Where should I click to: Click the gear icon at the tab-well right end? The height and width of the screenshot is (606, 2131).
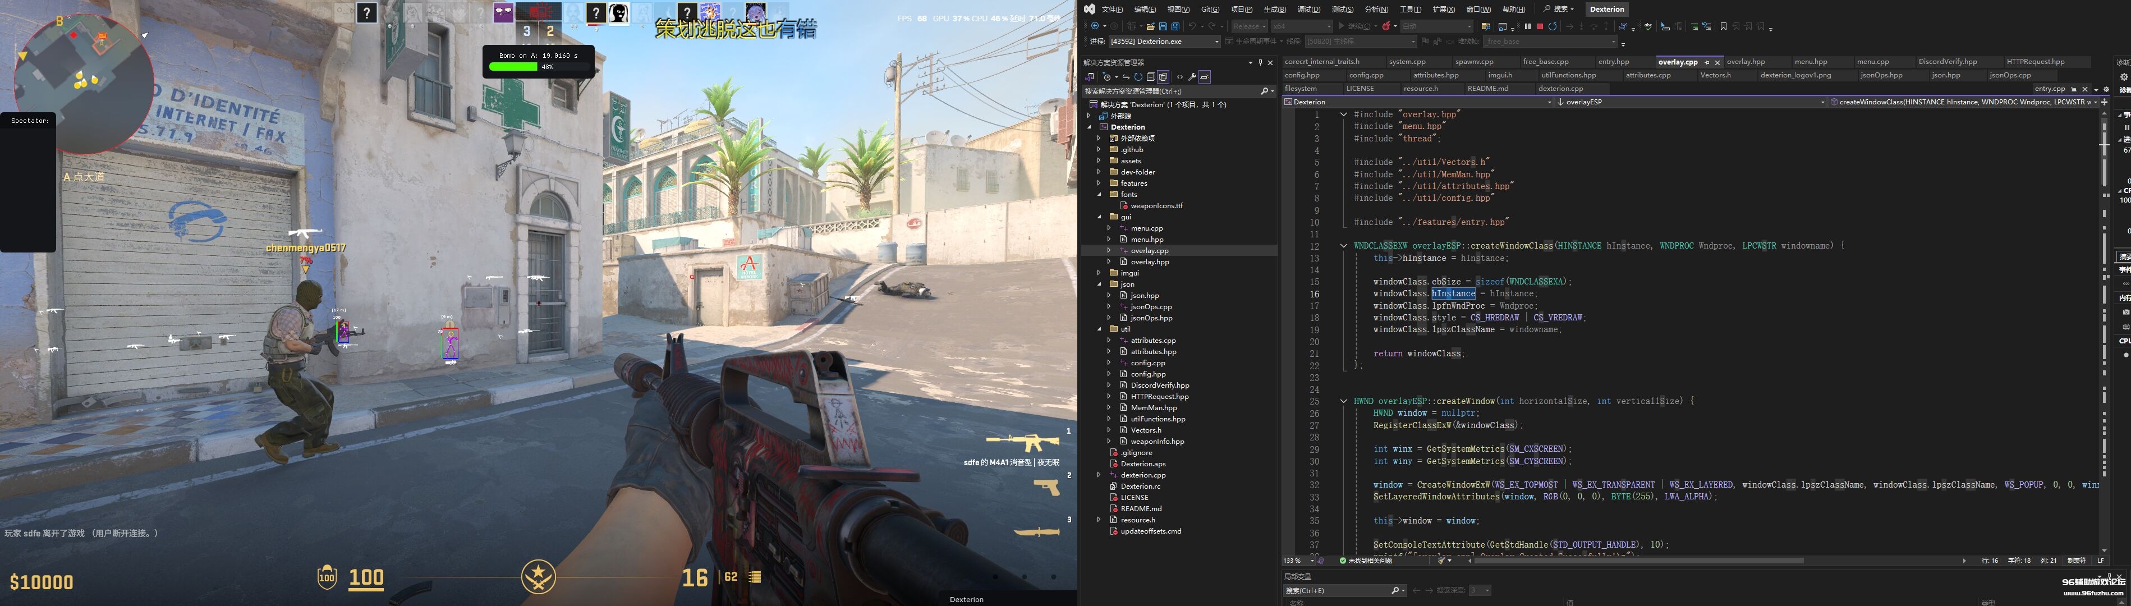tap(2106, 89)
